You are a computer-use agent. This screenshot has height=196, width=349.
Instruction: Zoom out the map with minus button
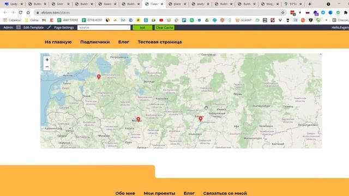47,66
